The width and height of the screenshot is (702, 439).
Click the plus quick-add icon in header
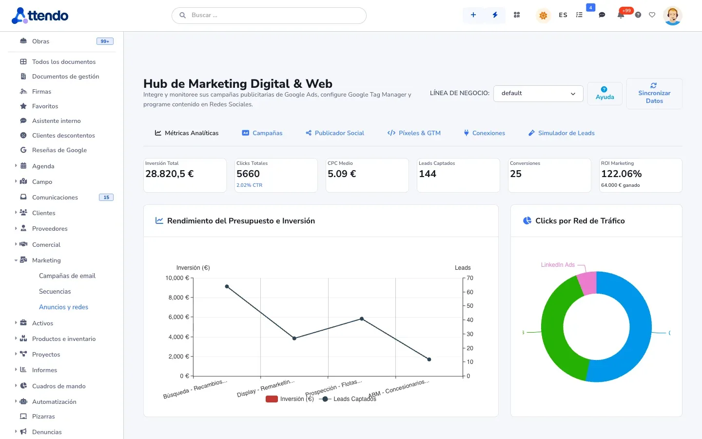click(473, 15)
